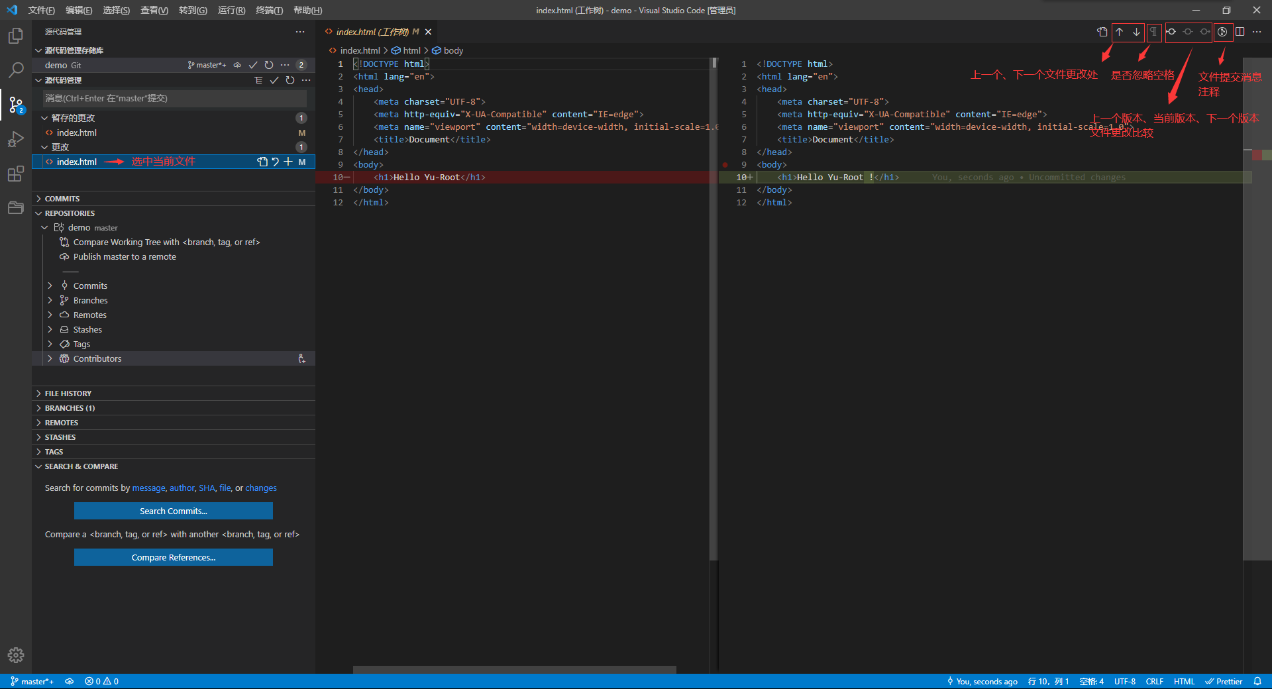1272x689 pixels.
Task: Commit via checkmark in 源代码管理 section header
Action: [x=274, y=80]
